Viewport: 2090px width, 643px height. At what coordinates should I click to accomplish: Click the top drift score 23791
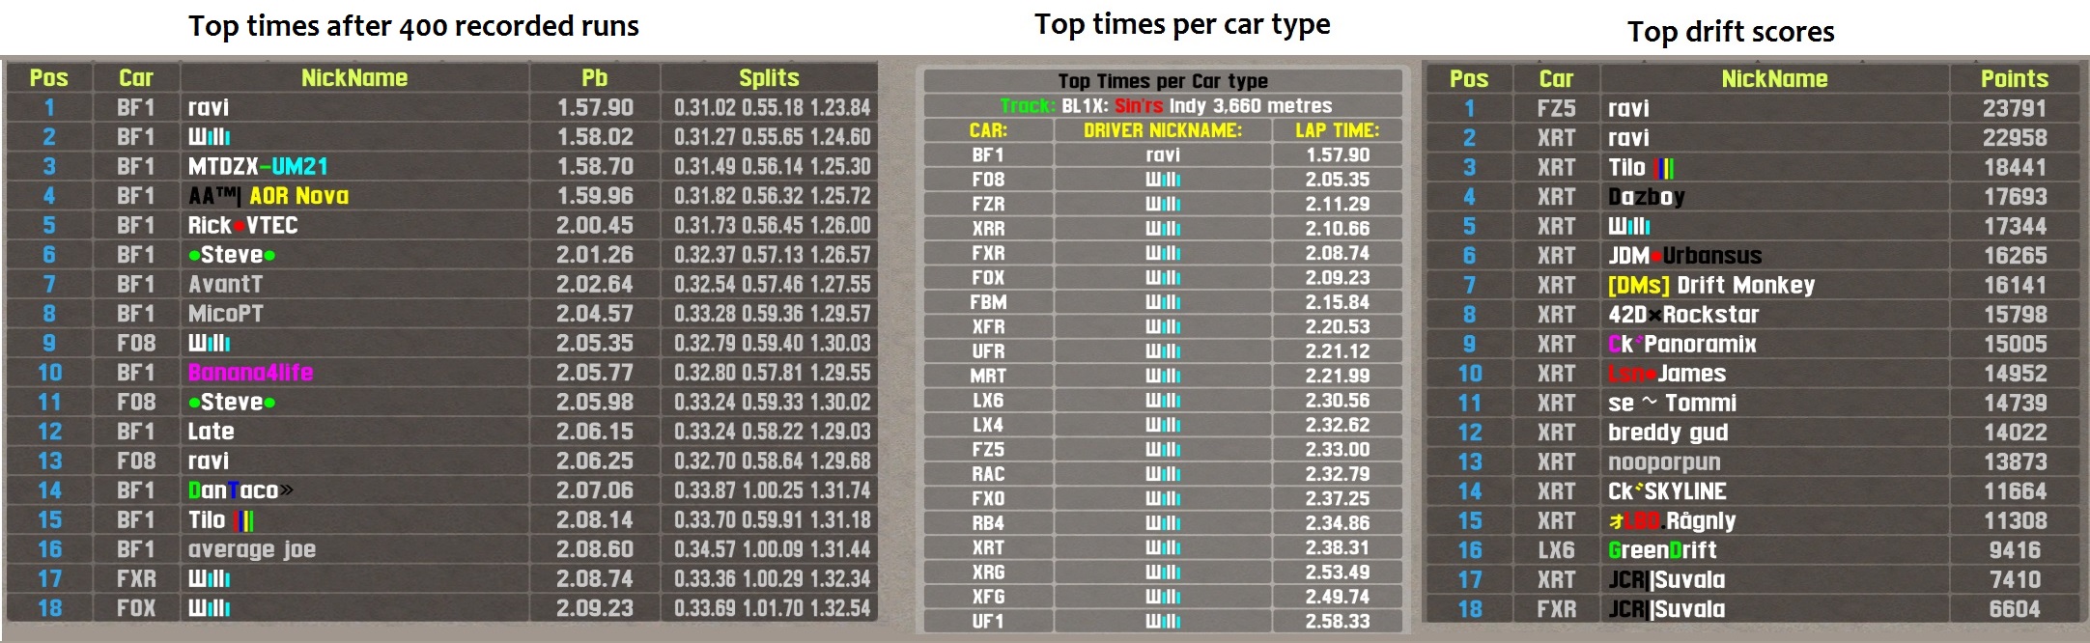(x=2014, y=109)
